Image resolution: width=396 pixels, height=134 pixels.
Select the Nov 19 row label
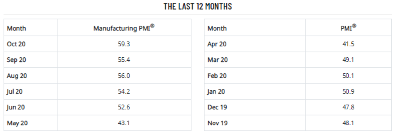(217, 123)
